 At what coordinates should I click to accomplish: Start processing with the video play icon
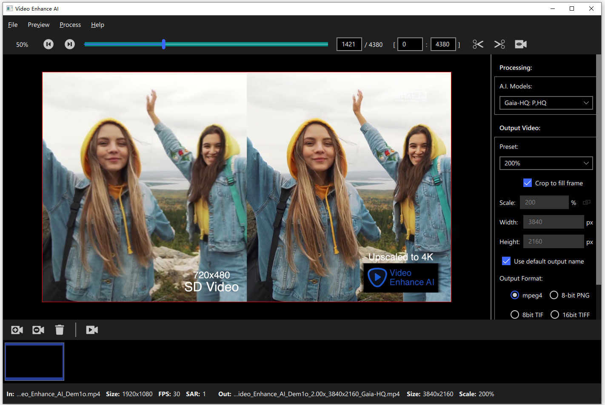92,330
